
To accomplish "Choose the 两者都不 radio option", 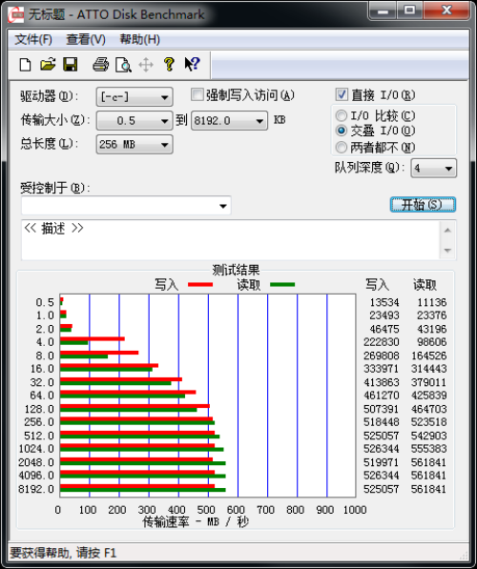I will (x=342, y=147).
